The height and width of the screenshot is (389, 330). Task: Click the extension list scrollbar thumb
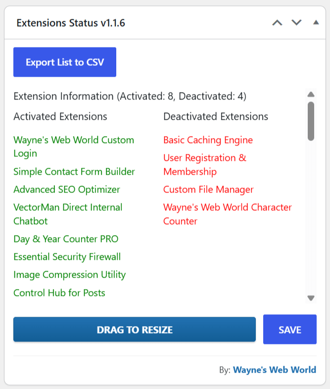(x=311, y=121)
